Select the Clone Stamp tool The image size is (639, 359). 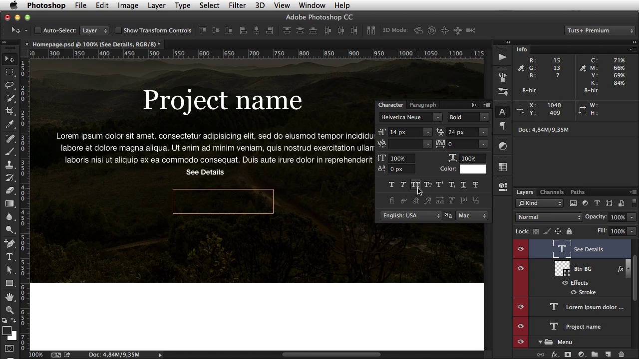pos(9,165)
